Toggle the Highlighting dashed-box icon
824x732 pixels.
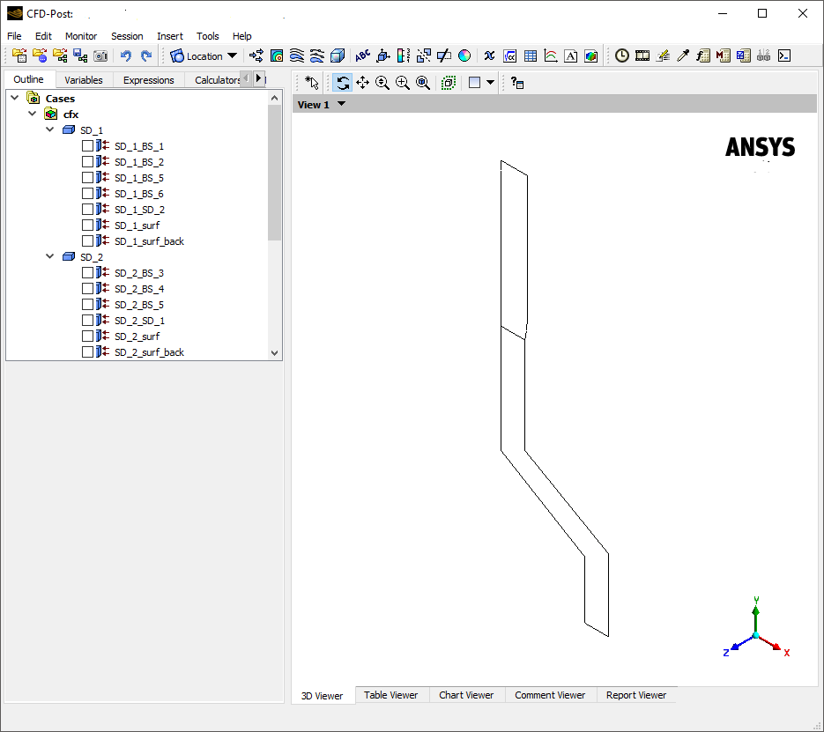[x=449, y=83]
